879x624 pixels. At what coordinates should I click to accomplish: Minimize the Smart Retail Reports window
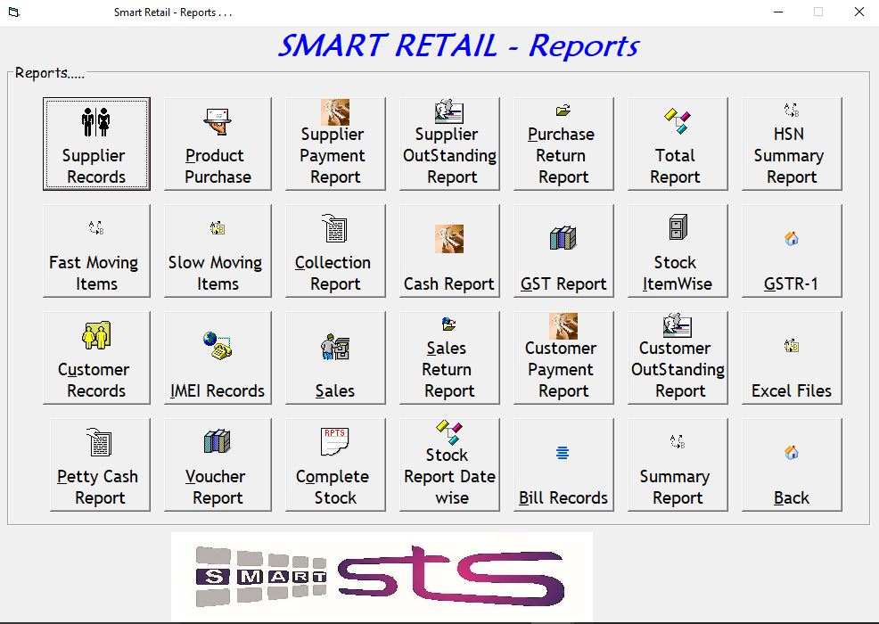coord(778,12)
